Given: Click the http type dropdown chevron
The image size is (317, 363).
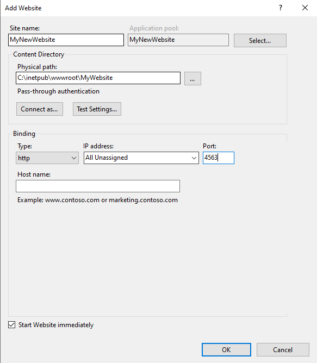Looking at the screenshot, I should [x=74, y=158].
